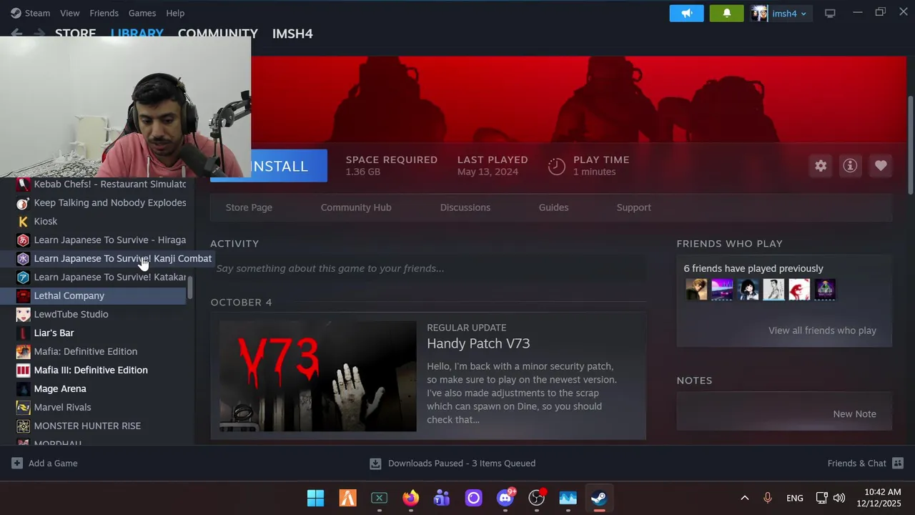Open Friends & Chat
This screenshot has width=915, height=515.
[x=865, y=463]
